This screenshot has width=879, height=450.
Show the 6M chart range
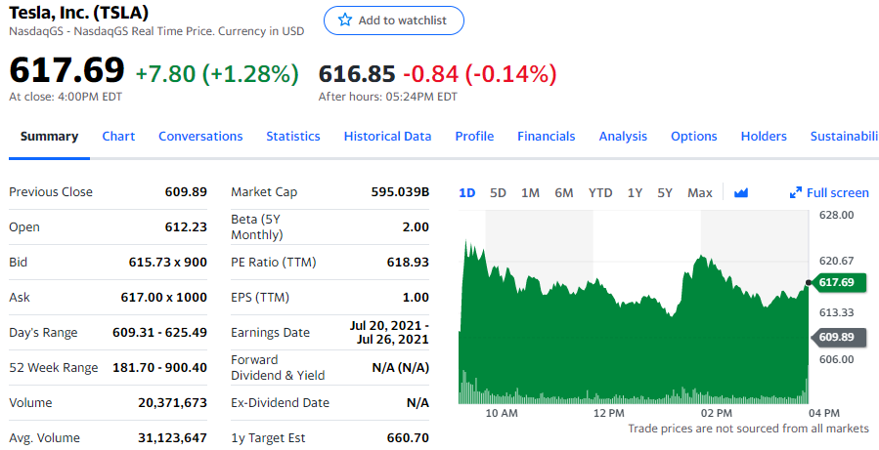563,192
